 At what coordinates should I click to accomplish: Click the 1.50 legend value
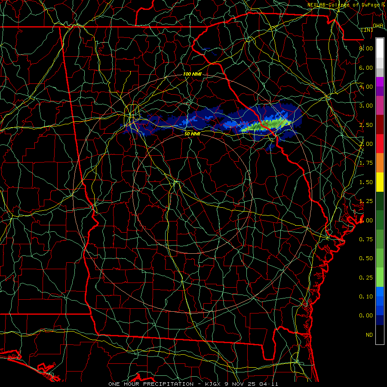(x=366, y=182)
